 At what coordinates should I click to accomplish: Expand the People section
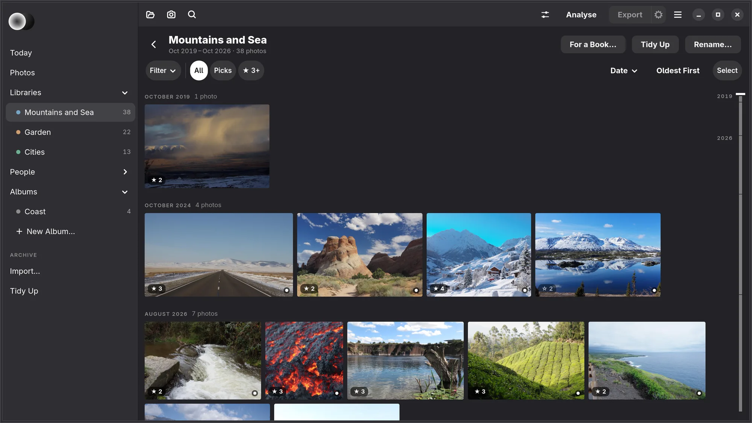tap(125, 172)
